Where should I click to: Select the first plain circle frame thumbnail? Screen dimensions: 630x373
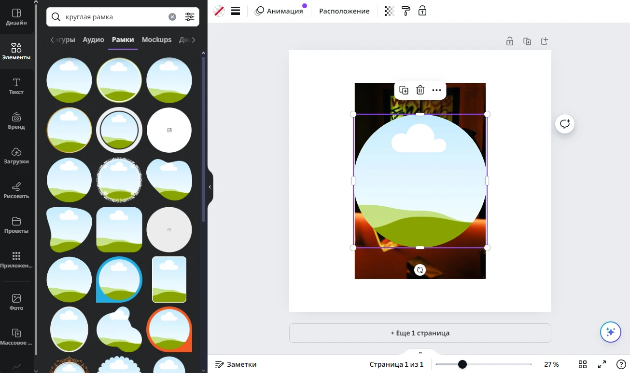[x=69, y=80]
